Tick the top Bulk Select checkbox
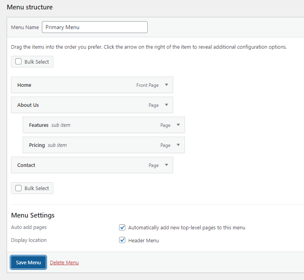The height and width of the screenshot is (280, 304). click(18, 62)
